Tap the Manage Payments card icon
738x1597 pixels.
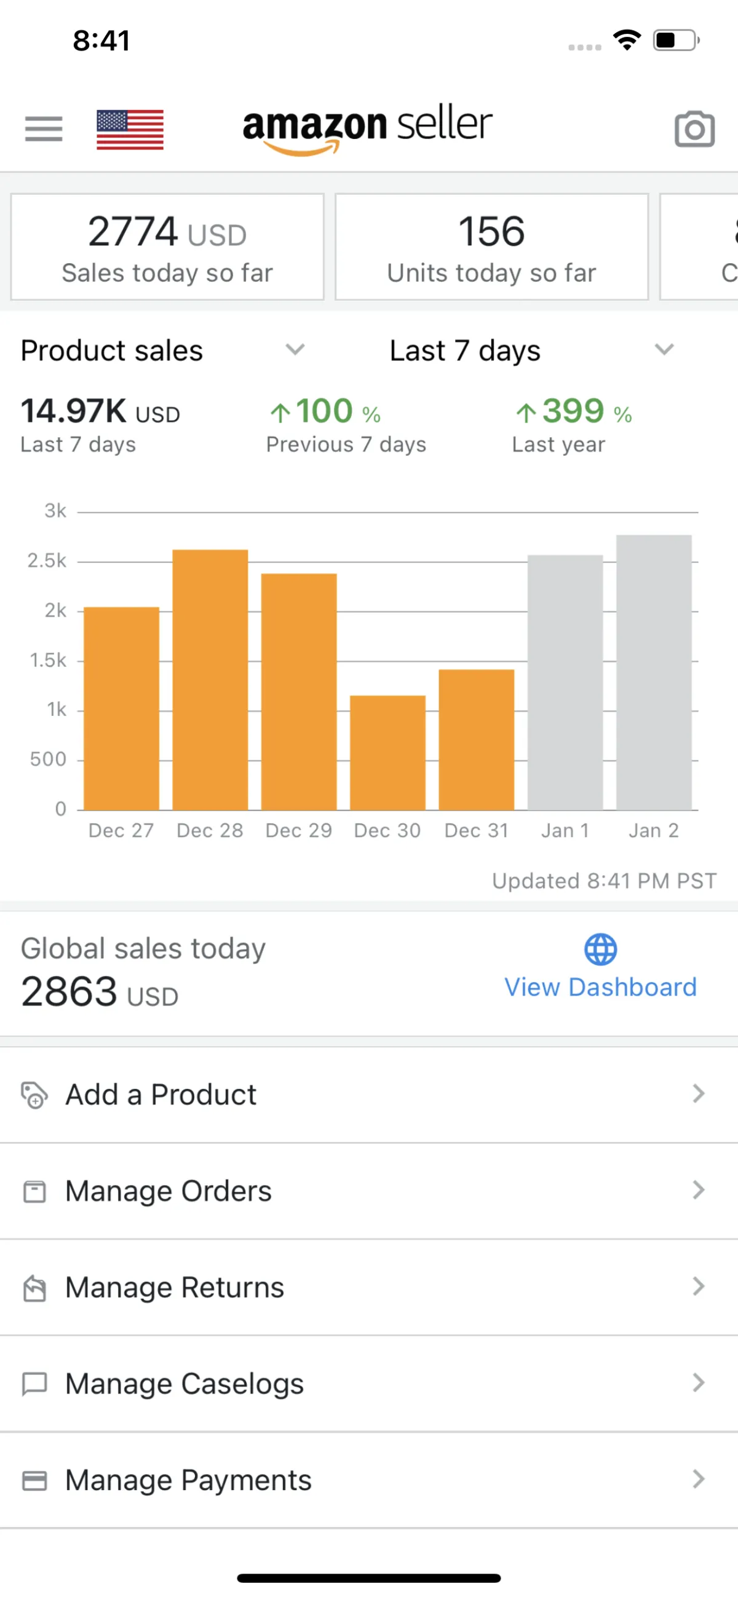pyautogui.click(x=34, y=1480)
